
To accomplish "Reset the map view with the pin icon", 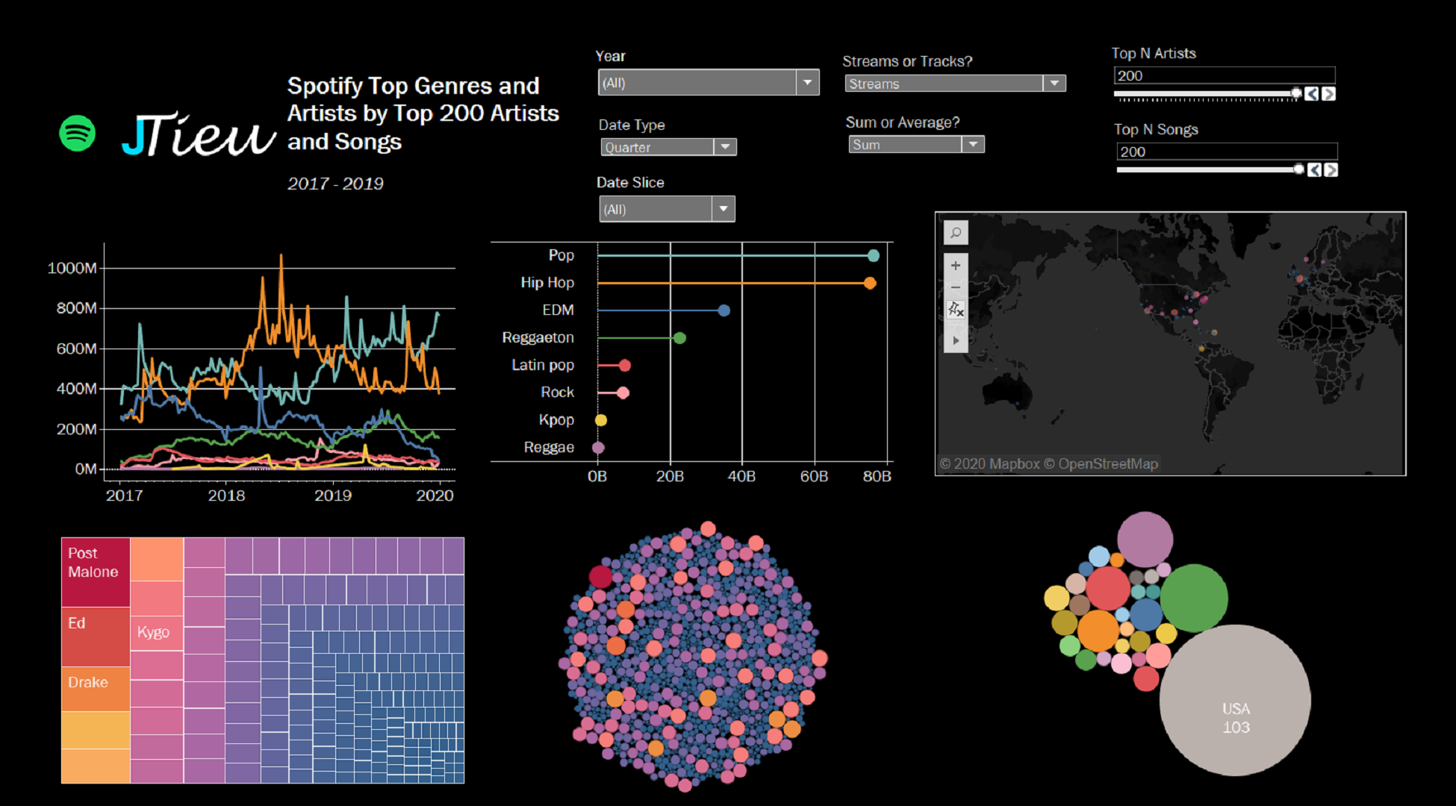I will pyautogui.click(x=956, y=310).
